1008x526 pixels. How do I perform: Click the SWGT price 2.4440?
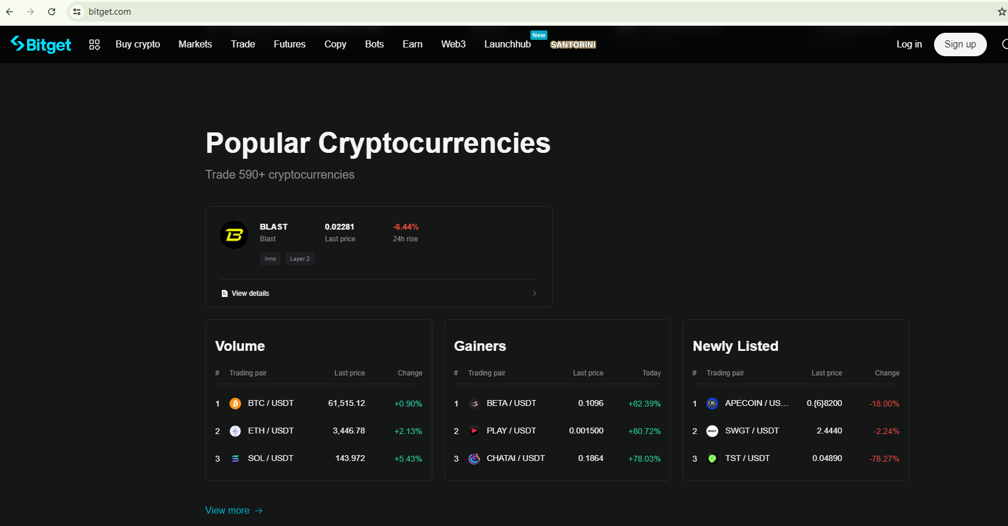830,431
